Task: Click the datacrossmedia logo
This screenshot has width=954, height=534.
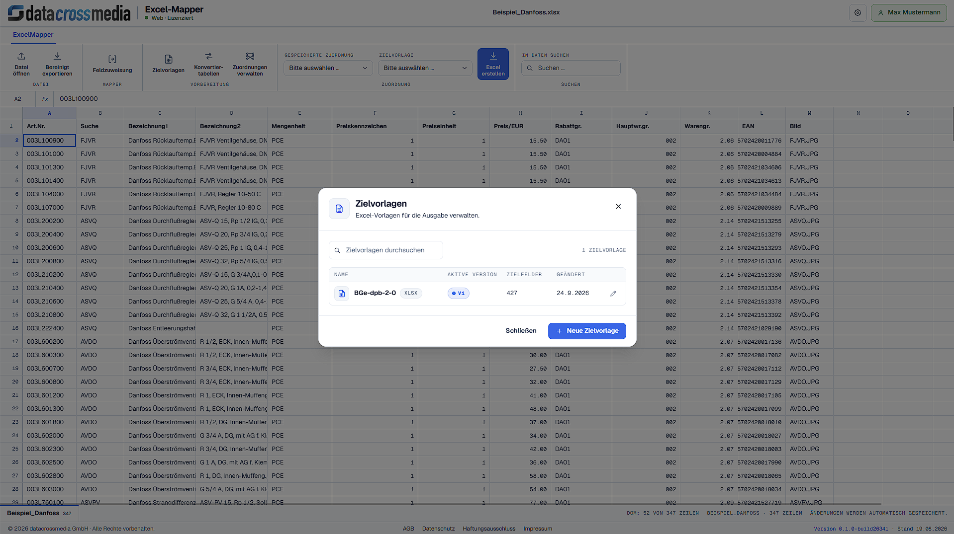Action: (69, 13)
